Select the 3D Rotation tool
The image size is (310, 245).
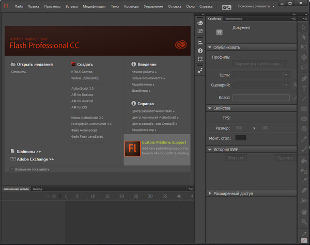click(x=304, y=57)
